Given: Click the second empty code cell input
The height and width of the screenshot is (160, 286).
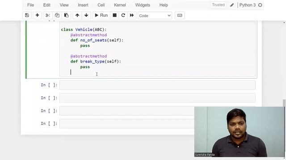Looking at the screenshot, I should (157, 98).
